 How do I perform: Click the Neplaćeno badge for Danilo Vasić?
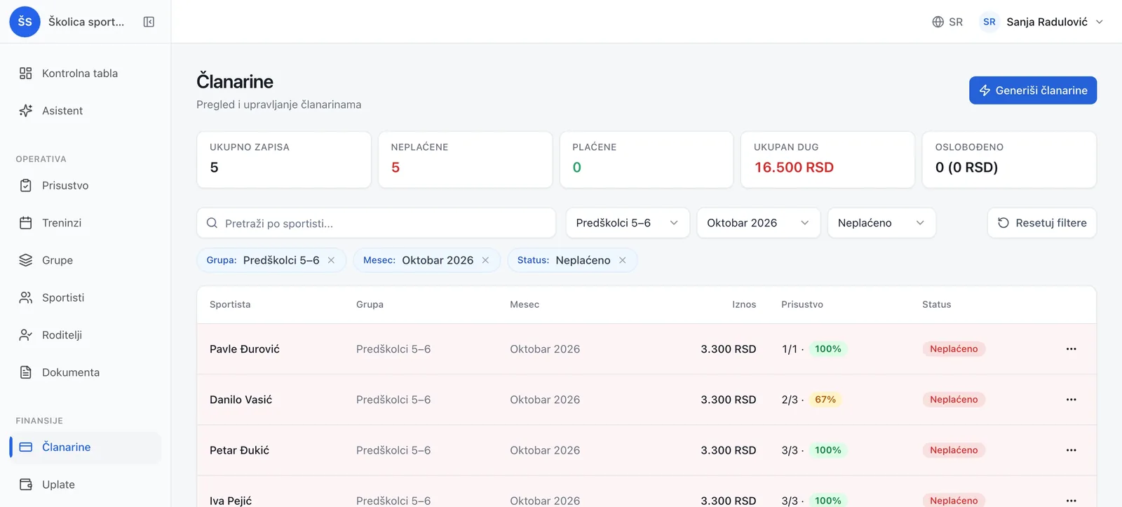(x=954, y=400)
